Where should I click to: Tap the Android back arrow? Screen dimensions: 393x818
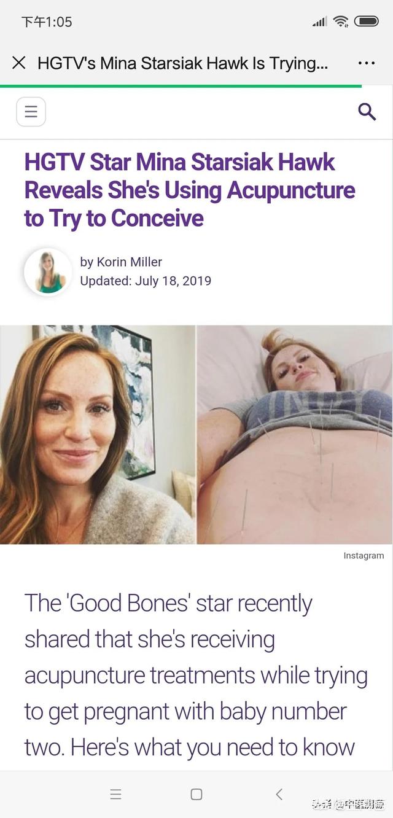click(x=279, y=794)
